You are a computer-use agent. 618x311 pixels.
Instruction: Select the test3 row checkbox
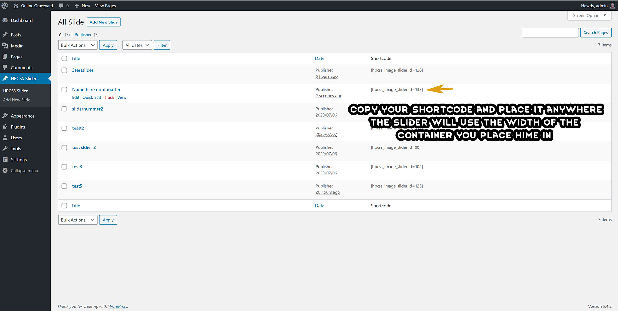point(64,167)
